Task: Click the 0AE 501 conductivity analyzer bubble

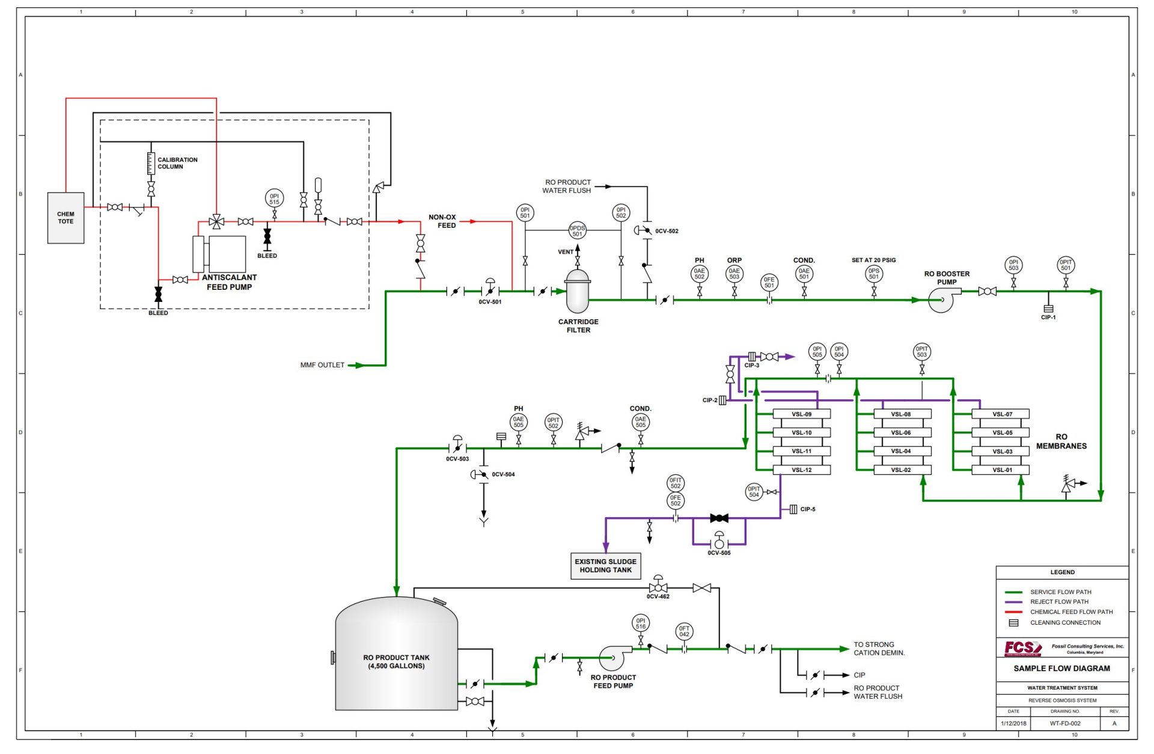Action: [x=804, y=274]
